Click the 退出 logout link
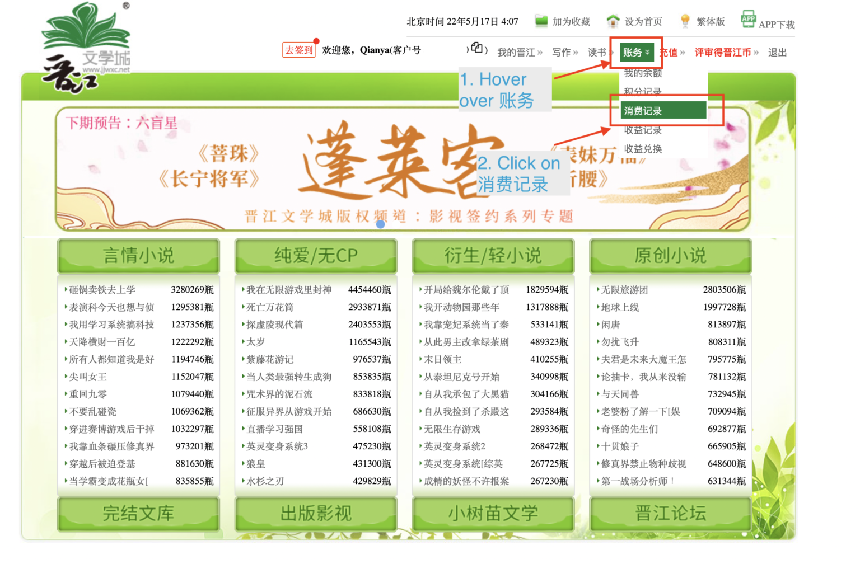Image resolution: width=860 pixels, height=564 pixels. coord(777,53)
